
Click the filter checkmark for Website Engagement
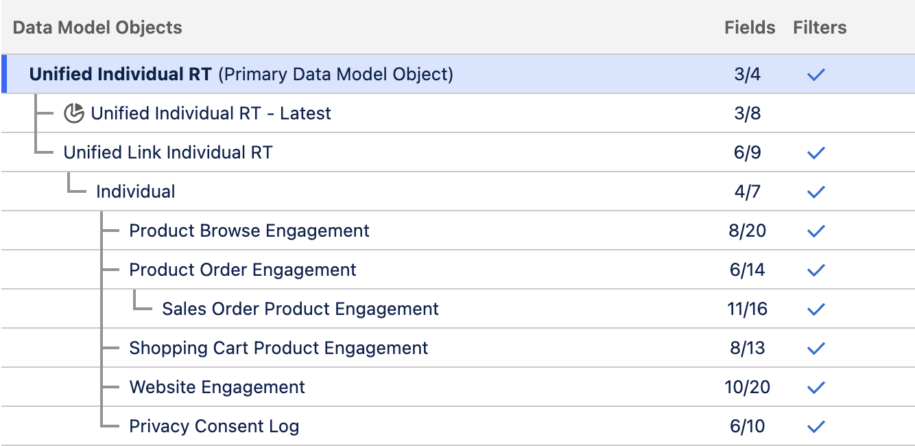816,387
